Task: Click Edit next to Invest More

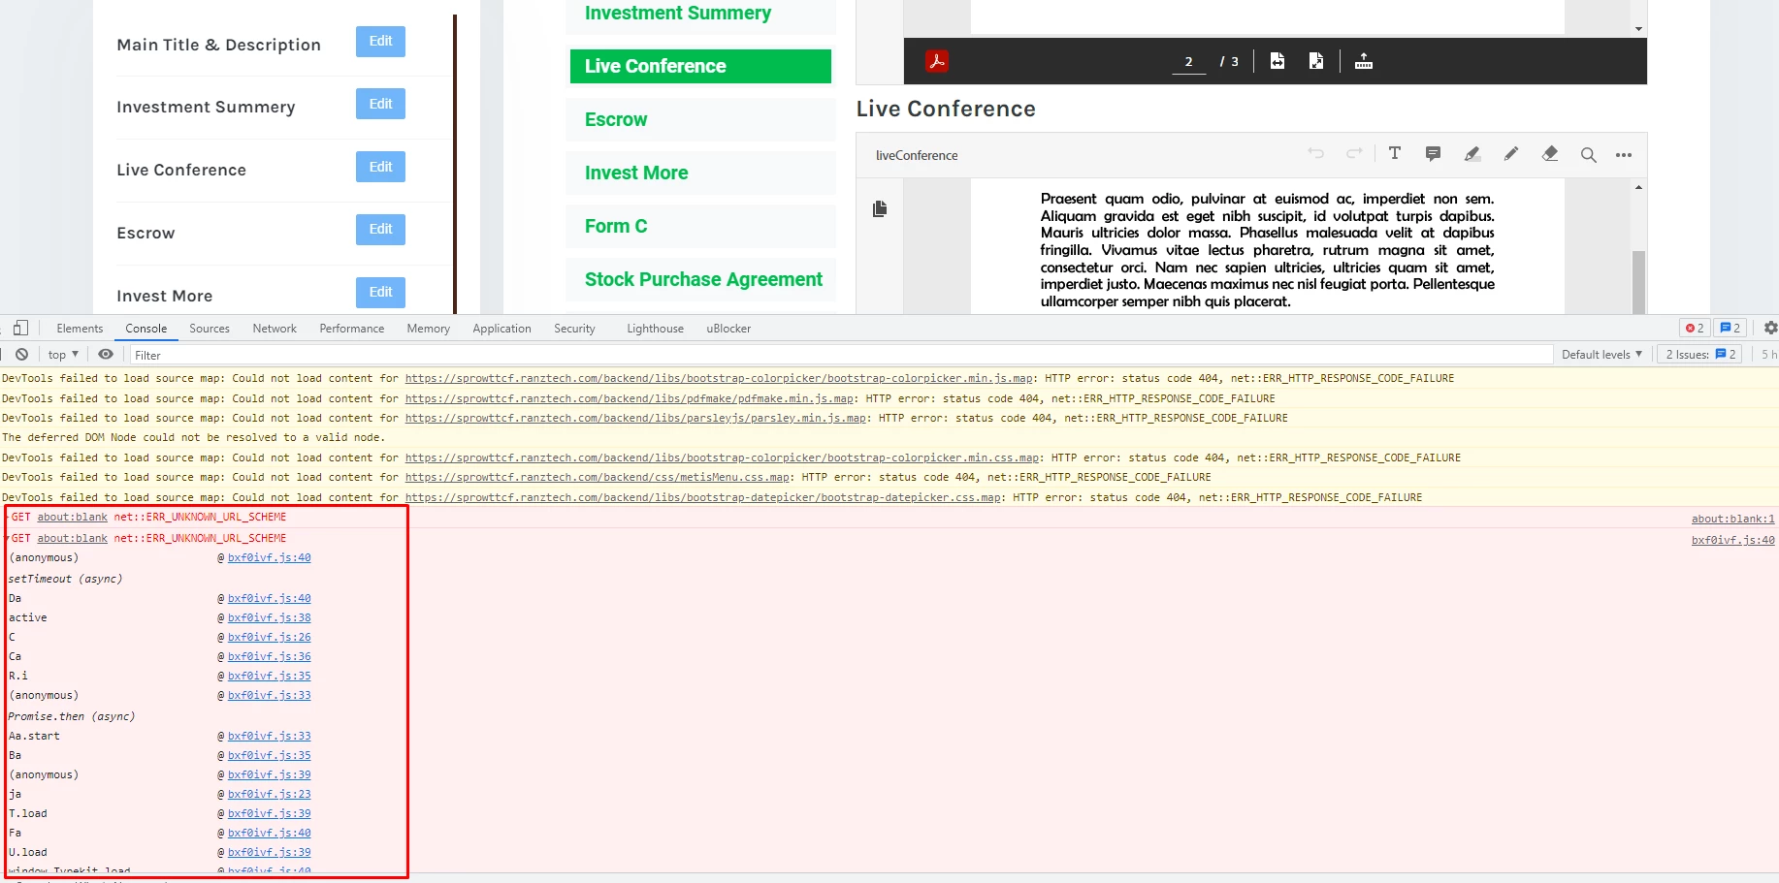Action: 380,292
